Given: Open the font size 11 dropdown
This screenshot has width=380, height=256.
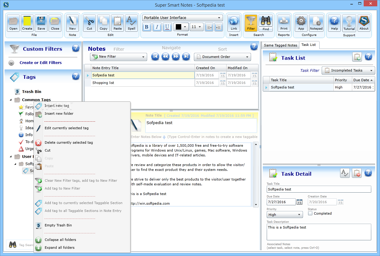Looking at the screenshot, I should pos(197,27).
